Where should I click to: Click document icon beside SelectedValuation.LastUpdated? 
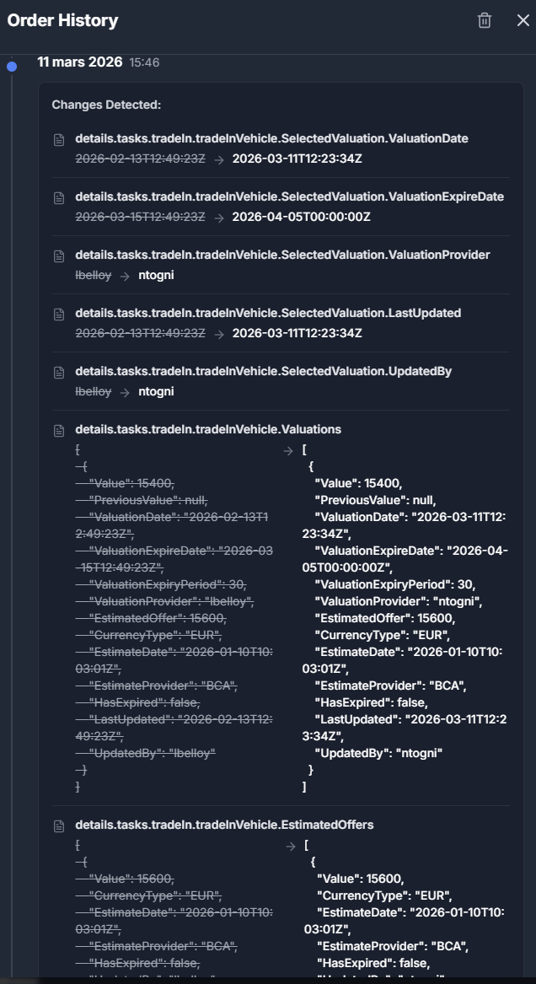tap(59, 314)
